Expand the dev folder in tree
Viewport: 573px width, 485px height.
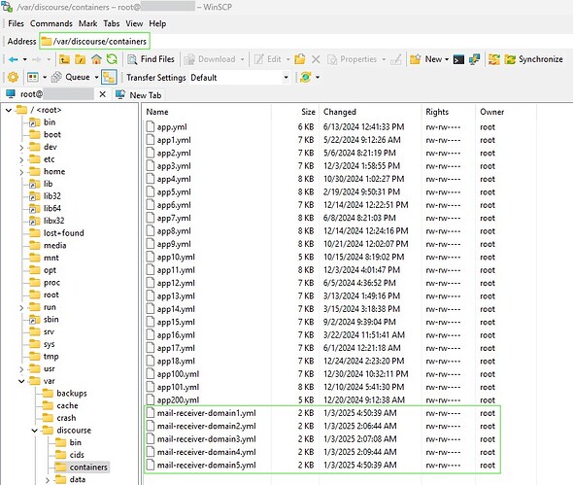pyautogui.click(x=21, y=148)
